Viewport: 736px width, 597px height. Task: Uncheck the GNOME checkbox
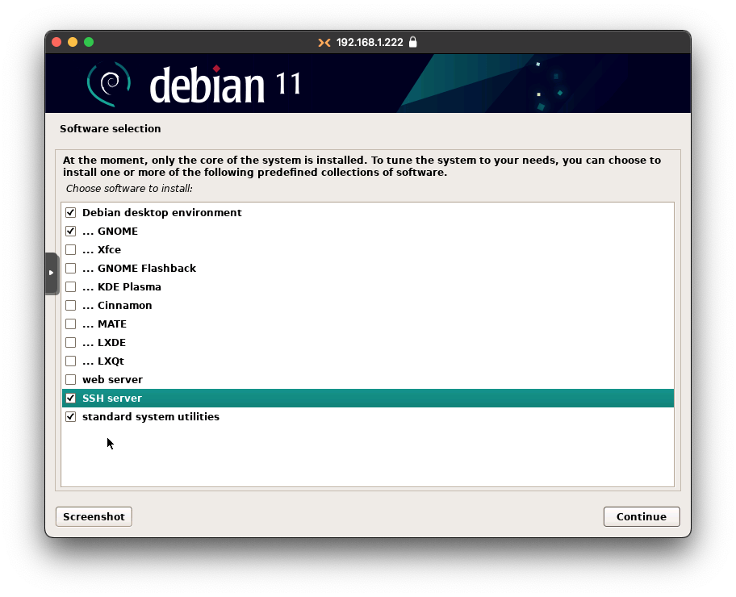(71, 232)
